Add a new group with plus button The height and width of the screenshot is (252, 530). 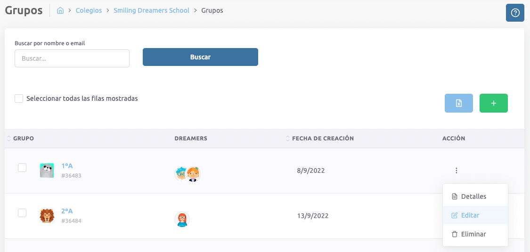(493, 103)
